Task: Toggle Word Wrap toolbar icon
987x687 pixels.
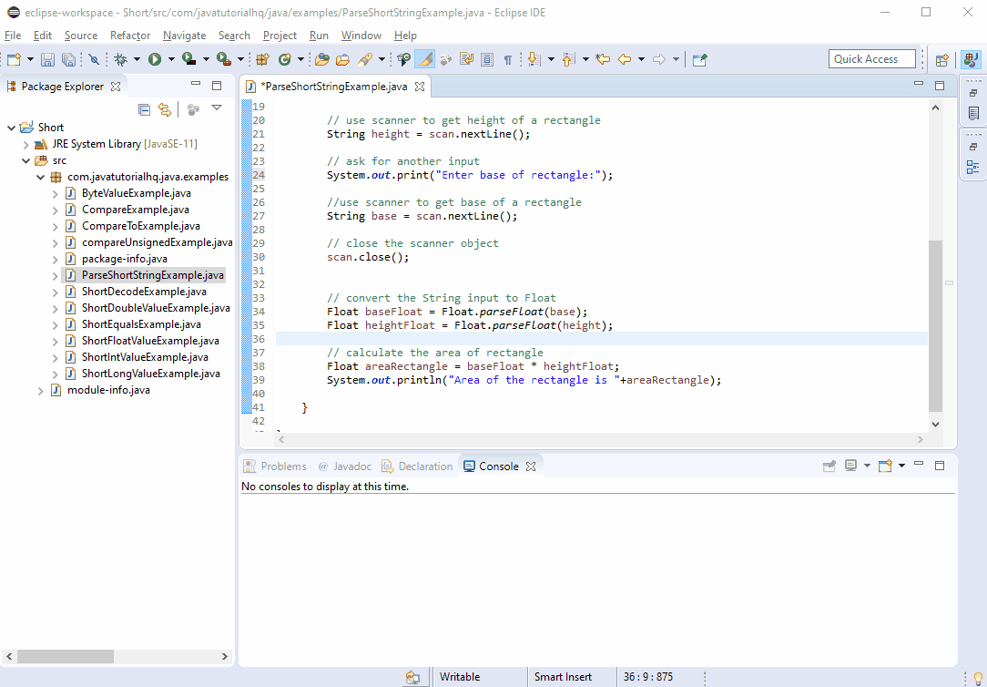Action: pos(466,59)
